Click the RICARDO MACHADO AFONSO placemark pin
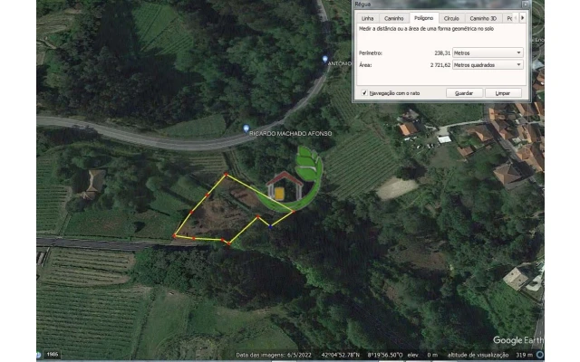 (x=246, y=129)
